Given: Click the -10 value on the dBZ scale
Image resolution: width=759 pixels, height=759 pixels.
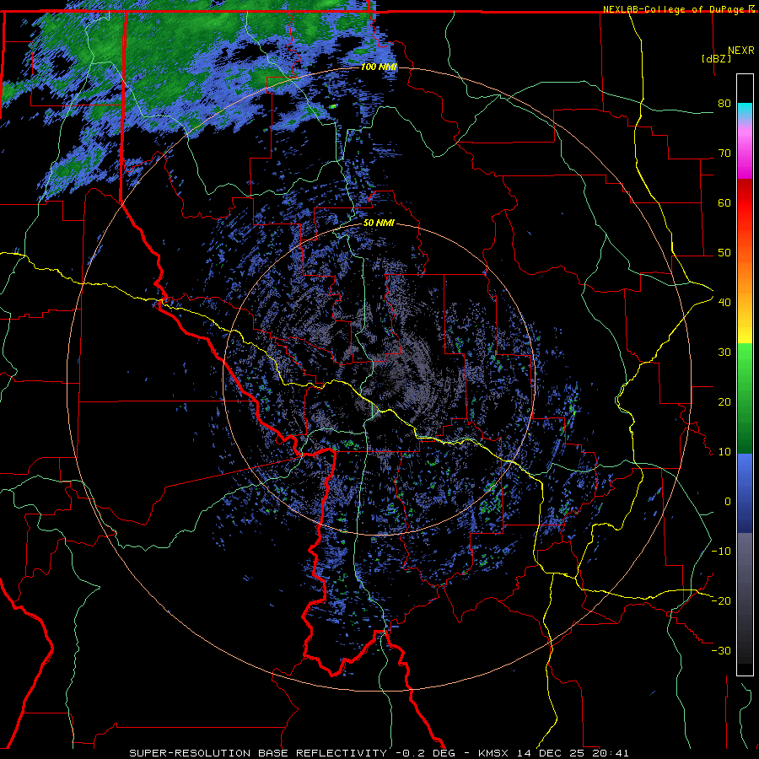Looking at the screenshot, I should point(721,552).
